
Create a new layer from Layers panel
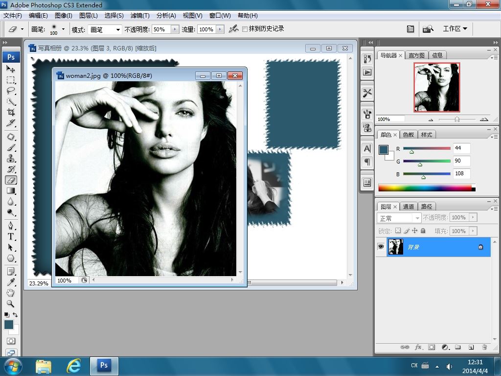click(471, 347)
